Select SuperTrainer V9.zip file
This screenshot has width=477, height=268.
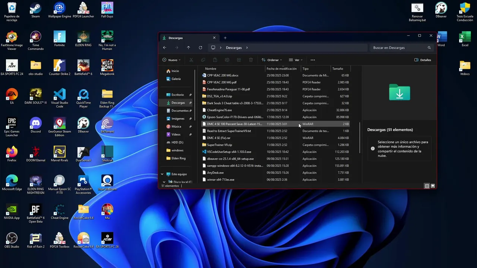pos(276,145)
